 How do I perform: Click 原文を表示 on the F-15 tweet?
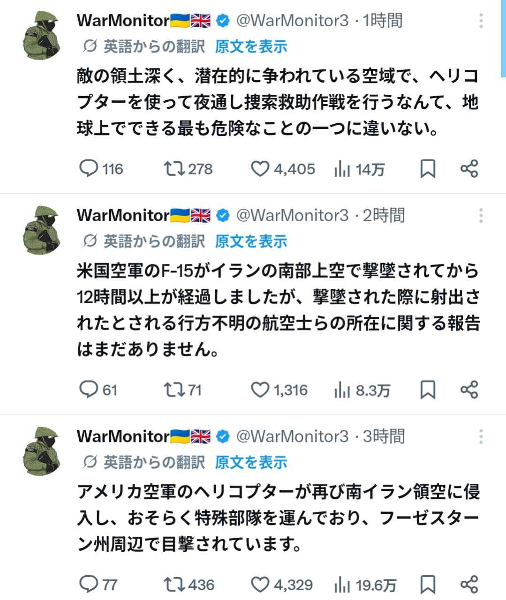coord(251,242)
